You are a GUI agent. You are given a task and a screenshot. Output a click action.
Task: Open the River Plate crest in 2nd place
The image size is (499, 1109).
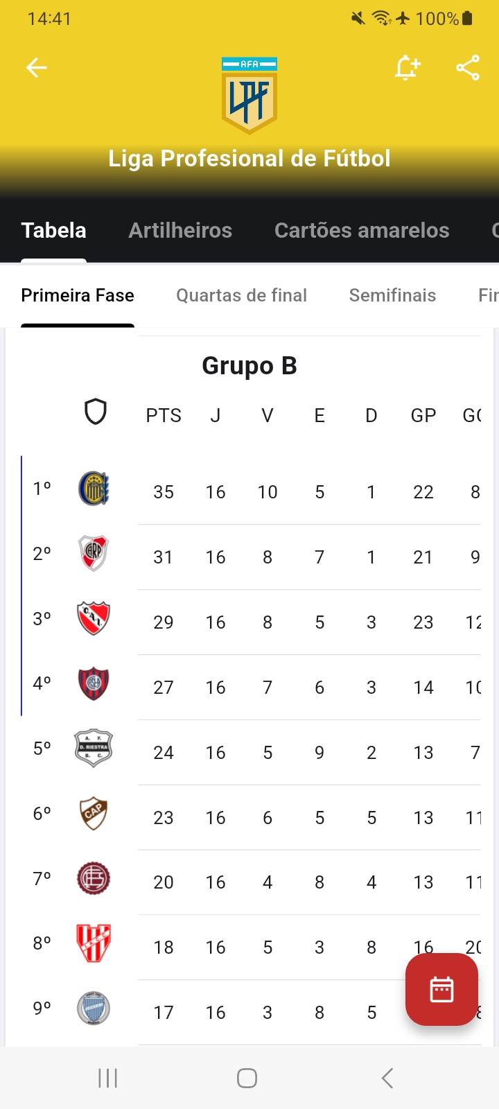[94, 553]
